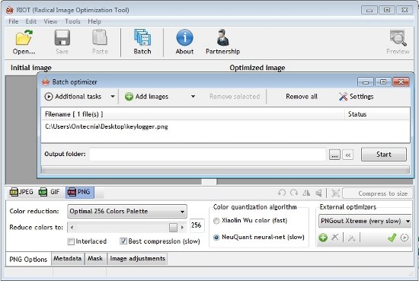Open the File menu

click(x=14, y=21)
